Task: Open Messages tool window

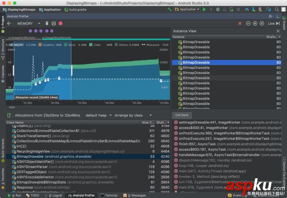Action: click(x=135, y=195)
